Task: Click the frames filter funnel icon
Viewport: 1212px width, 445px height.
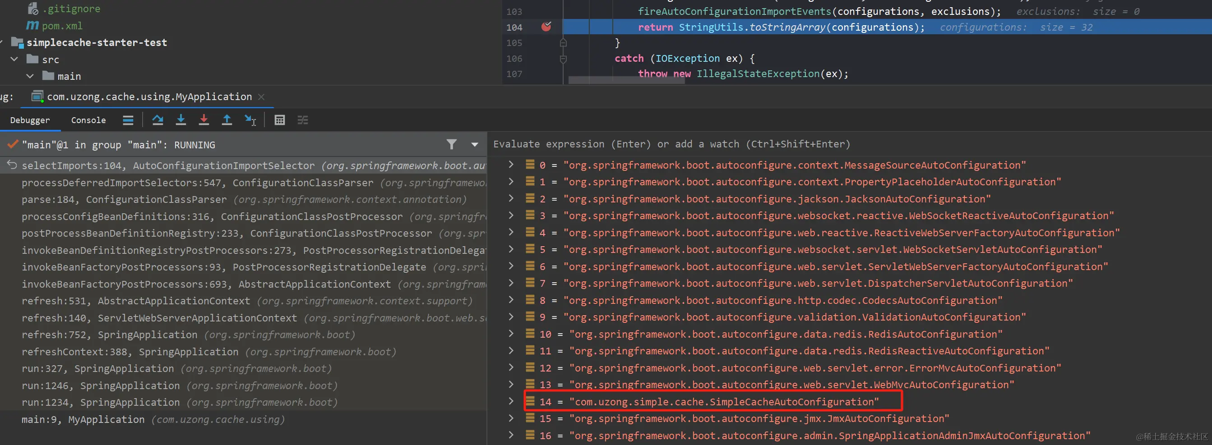Action: point(451,145)
